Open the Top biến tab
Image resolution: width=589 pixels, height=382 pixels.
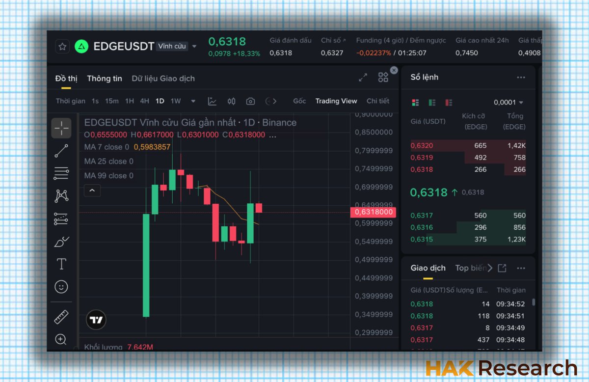click(471, 268)
